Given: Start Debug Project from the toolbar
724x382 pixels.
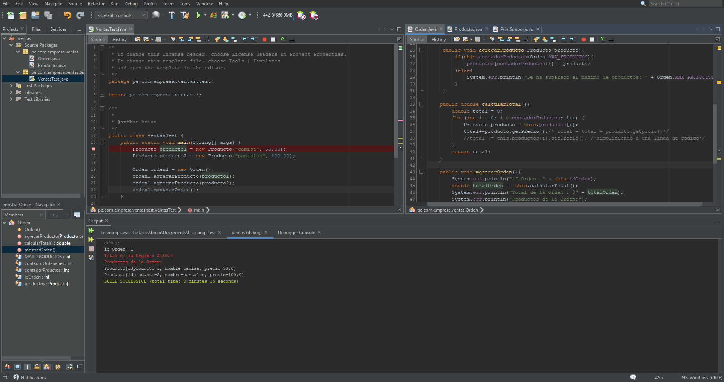Looking at the screenshot, I should tap(225, 15).
